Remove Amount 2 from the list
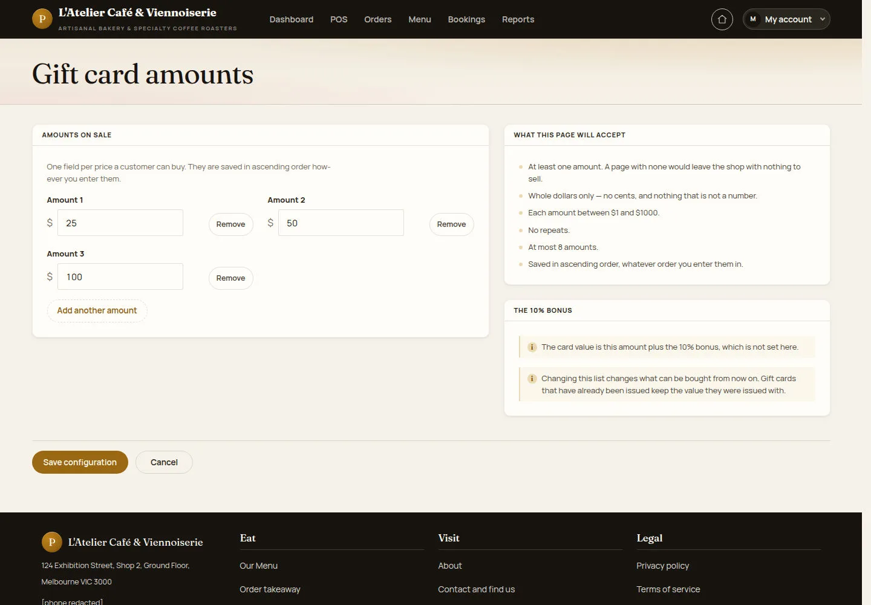 click(452, 224)
